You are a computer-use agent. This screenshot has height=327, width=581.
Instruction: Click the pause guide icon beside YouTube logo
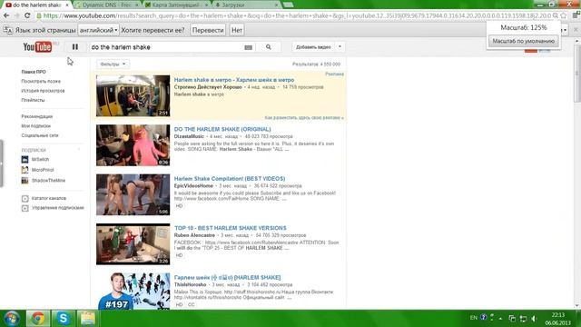coord(75,46)
